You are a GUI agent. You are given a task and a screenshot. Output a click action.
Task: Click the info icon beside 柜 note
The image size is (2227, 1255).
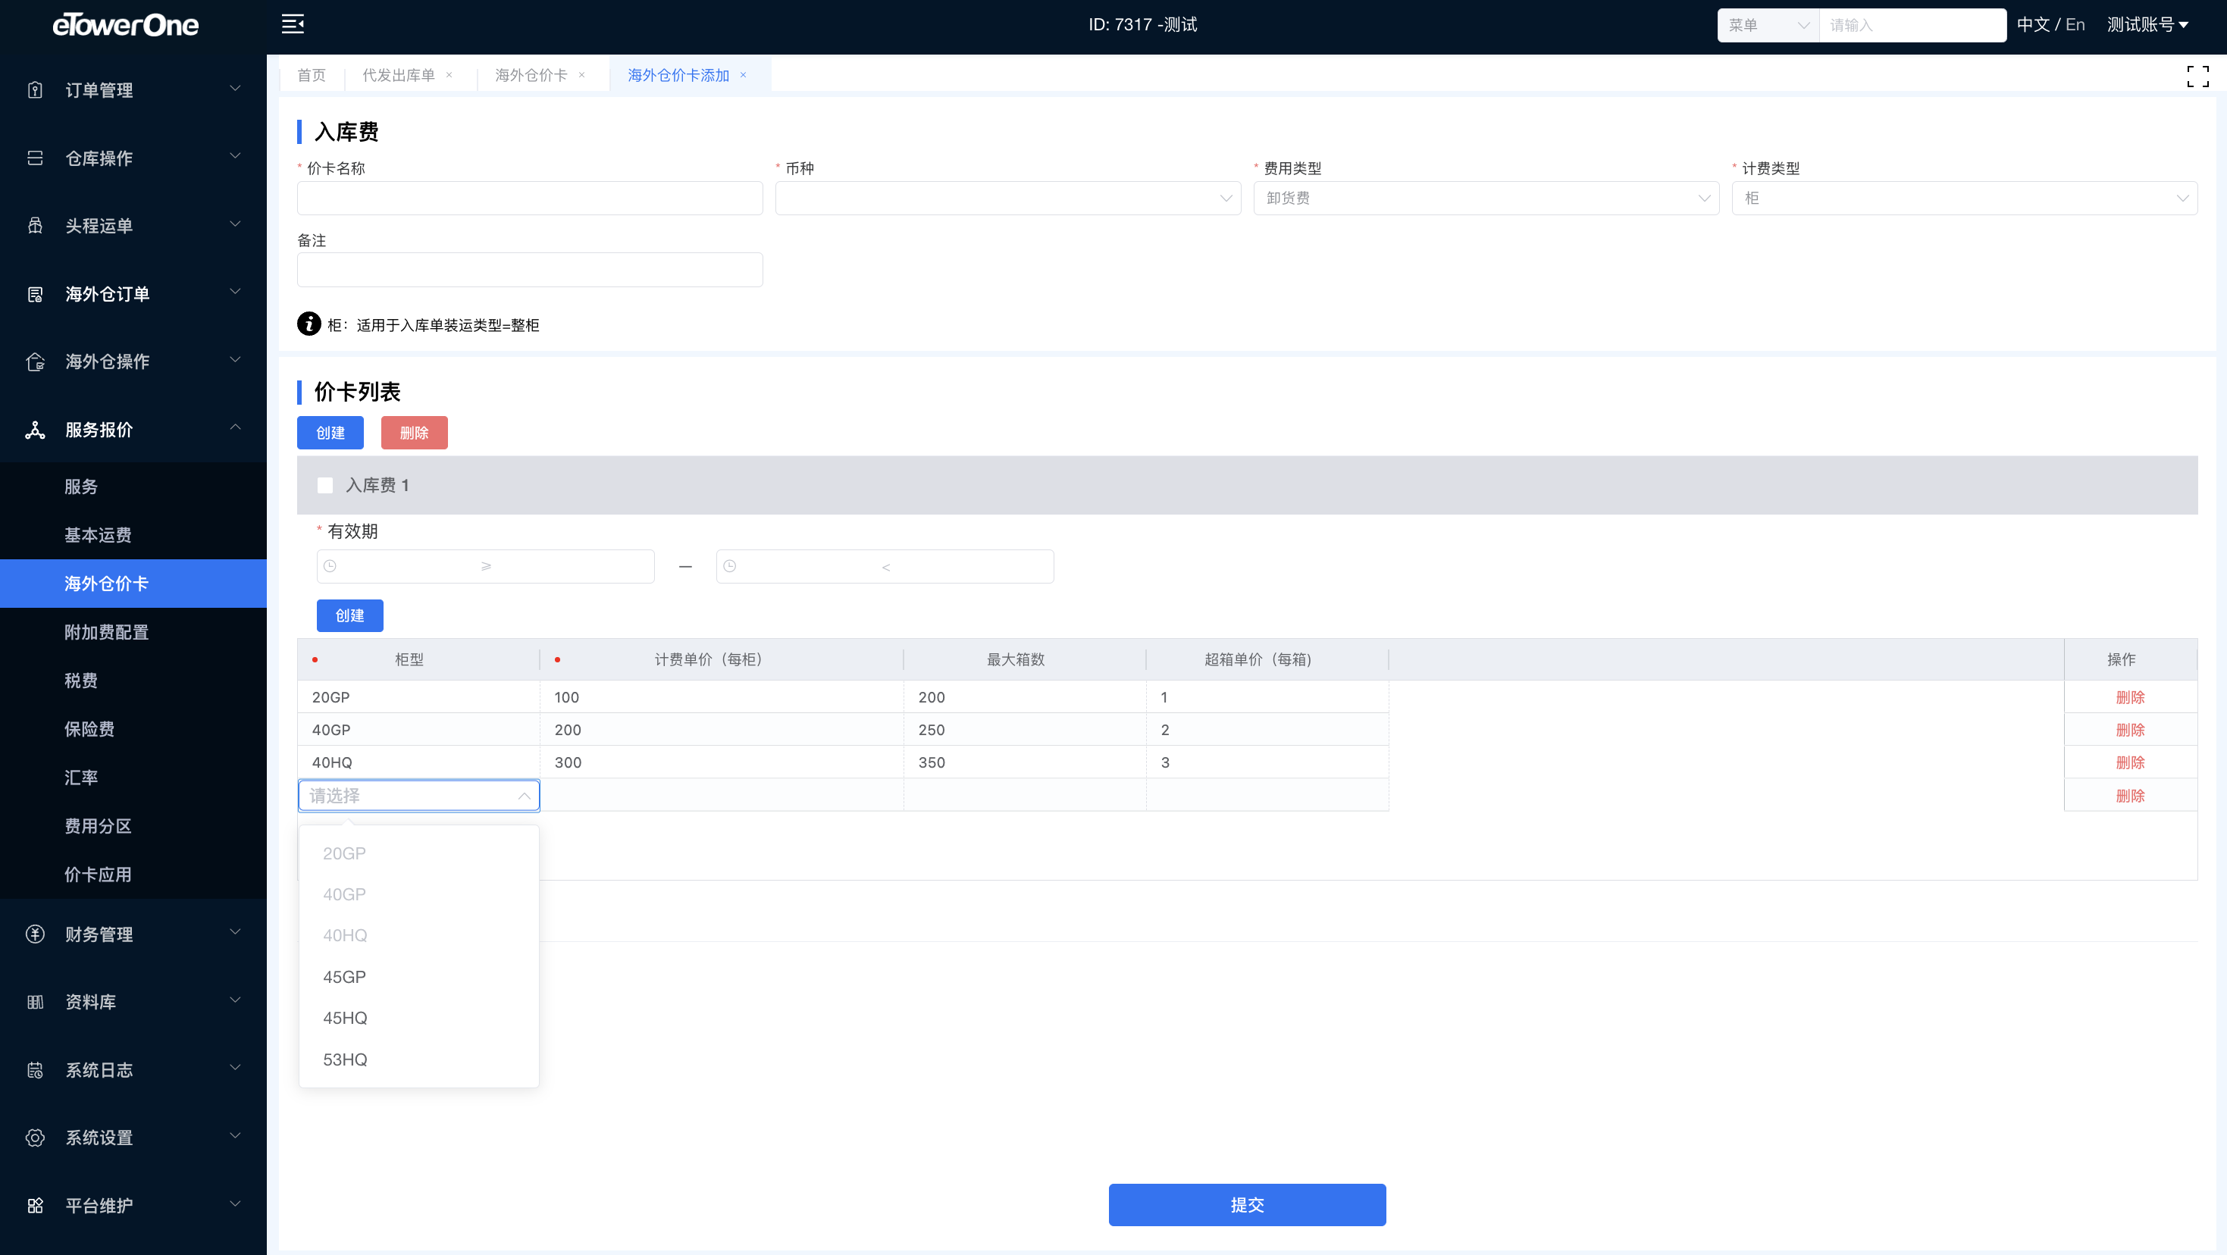click(309, 324)
